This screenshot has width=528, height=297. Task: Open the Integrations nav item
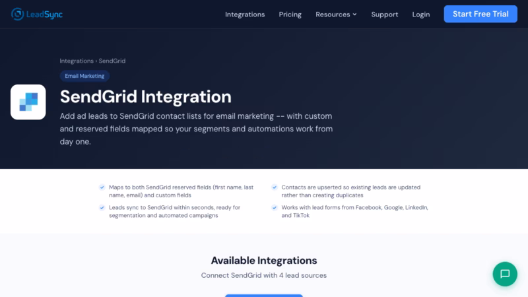tap(245, 15)
